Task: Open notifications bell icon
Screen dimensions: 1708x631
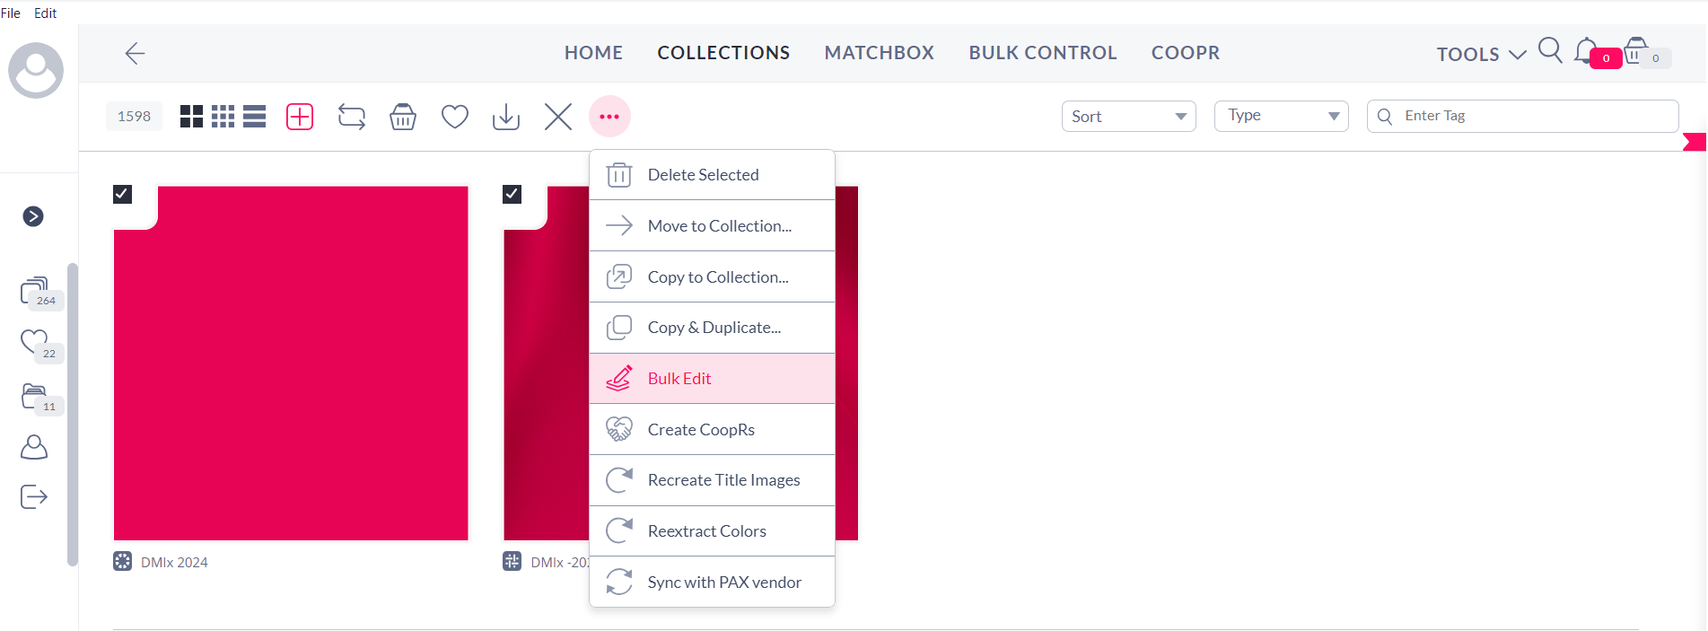Action: (1587, 50)
